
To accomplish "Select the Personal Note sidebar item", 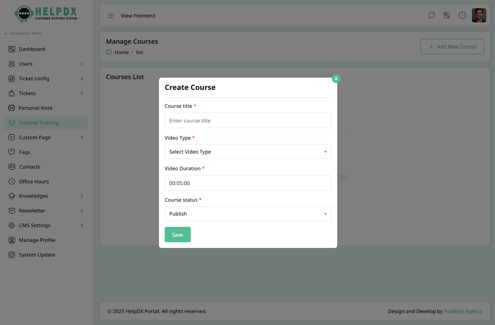I will pos(35,107).
